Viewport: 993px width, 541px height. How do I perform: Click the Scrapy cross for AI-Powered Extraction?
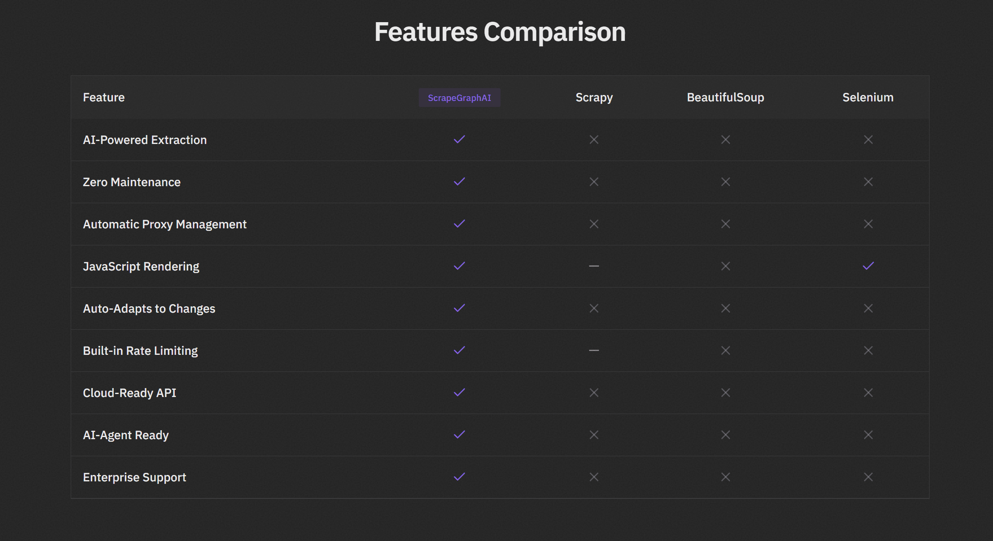point(594,139)
